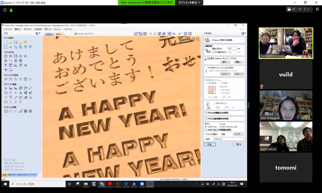Select the conventional cut radio button
Image resolution: width=322 pixels, height=193 pixels.
[220, 93]
